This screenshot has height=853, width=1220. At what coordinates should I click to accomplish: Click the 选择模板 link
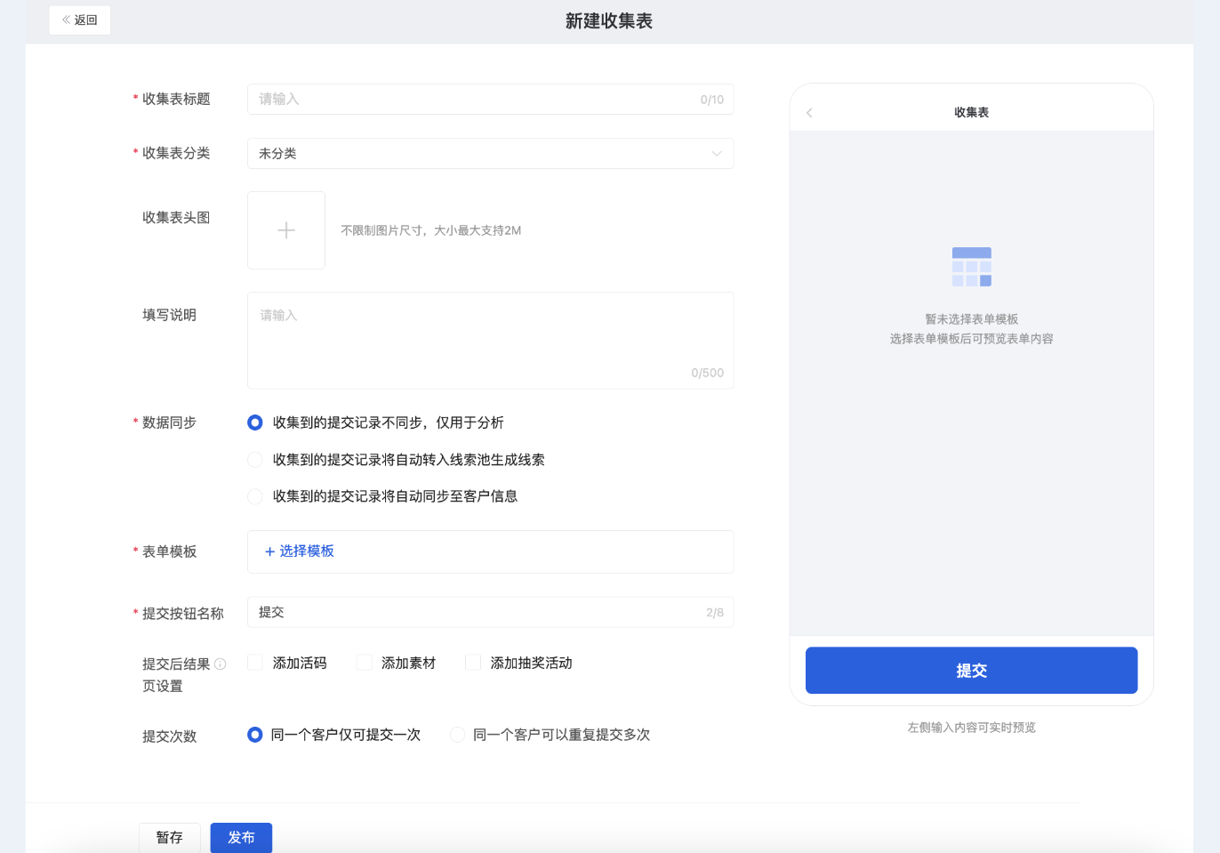(x=300, y=551)
